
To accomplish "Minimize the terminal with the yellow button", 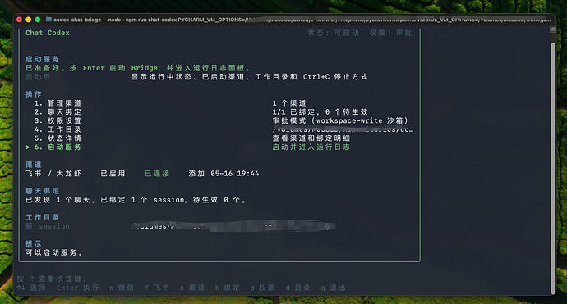I will (28, 20).
